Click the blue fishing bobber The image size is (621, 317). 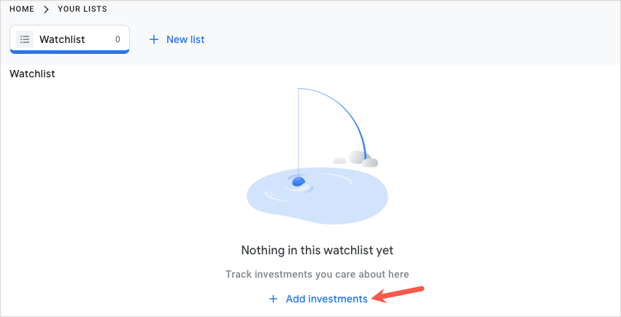298,180
